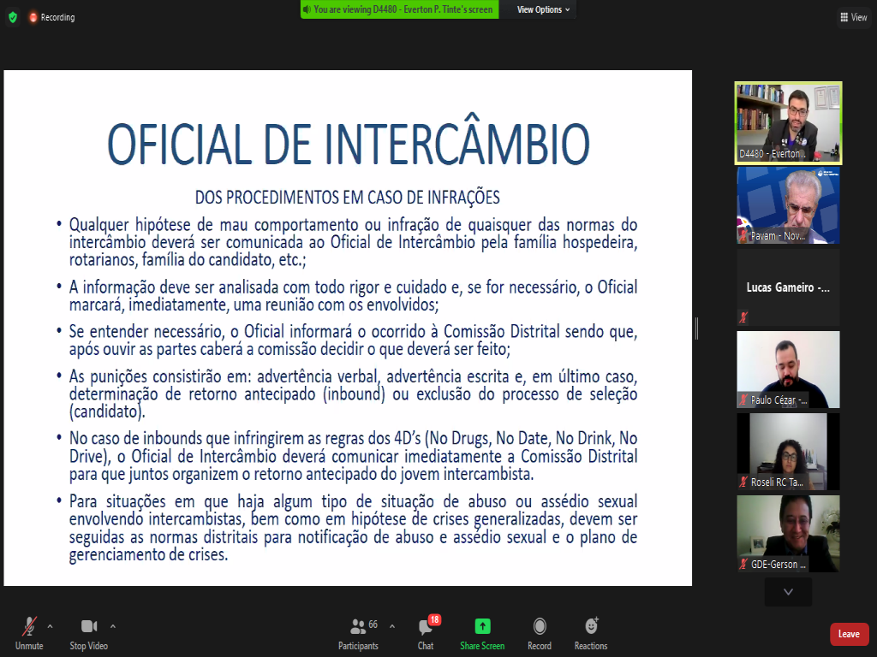
Task: Open the View Options dropdown
Action: point(543,9)
